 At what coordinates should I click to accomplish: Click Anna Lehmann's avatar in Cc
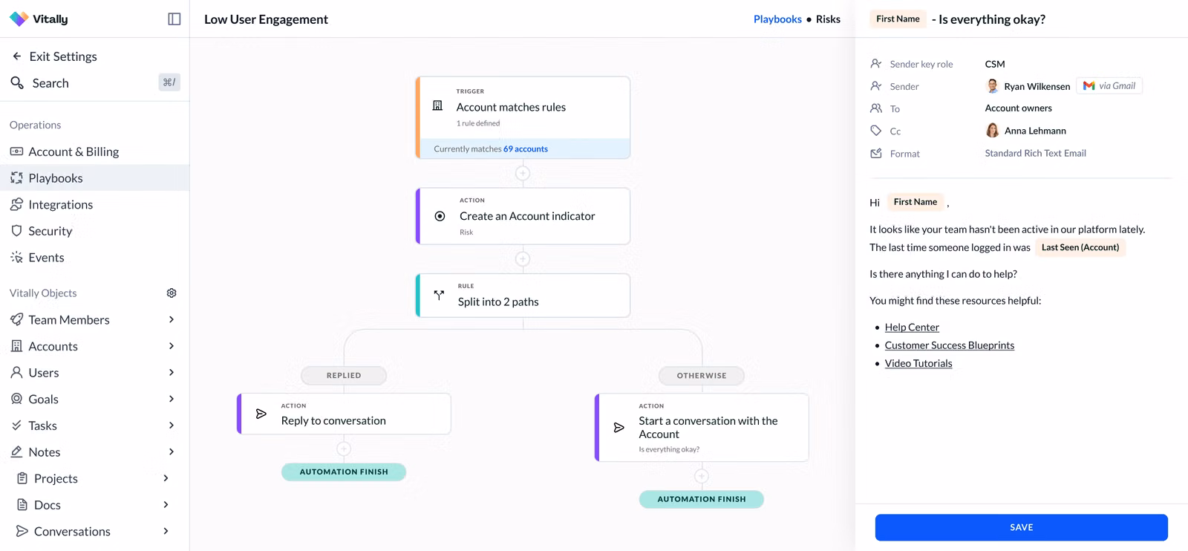click(x=992, y=131)
